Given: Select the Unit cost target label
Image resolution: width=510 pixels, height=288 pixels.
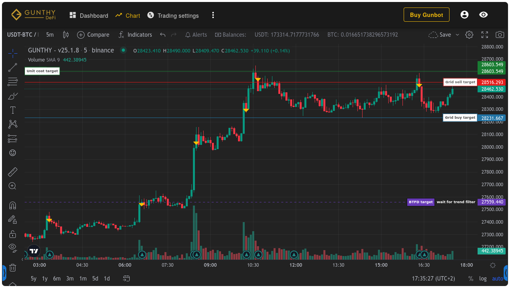Looking at the screenshot, I should [x=42, y=71].
